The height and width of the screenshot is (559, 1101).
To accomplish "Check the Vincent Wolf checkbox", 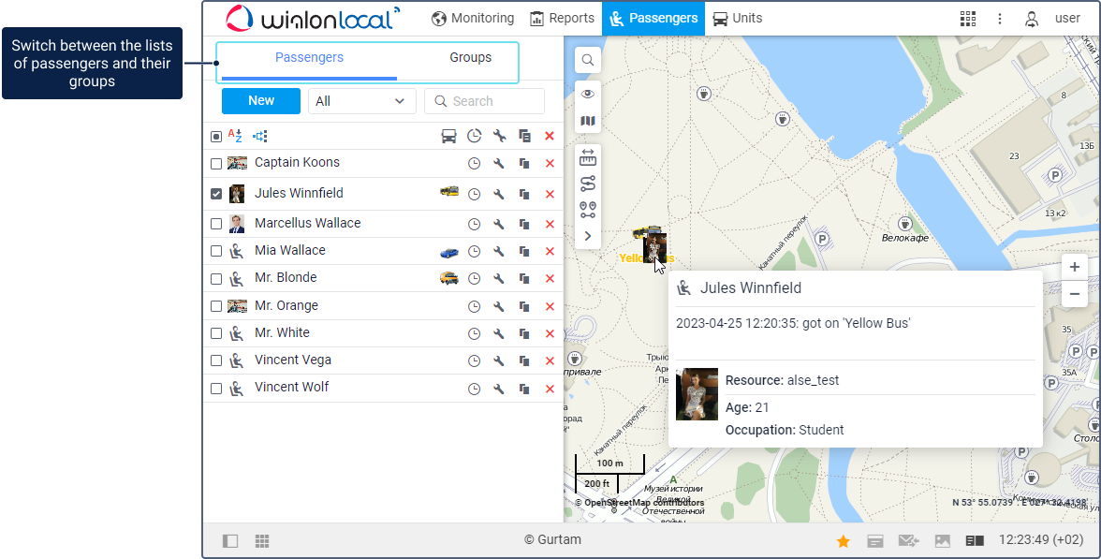I will 216,389.
